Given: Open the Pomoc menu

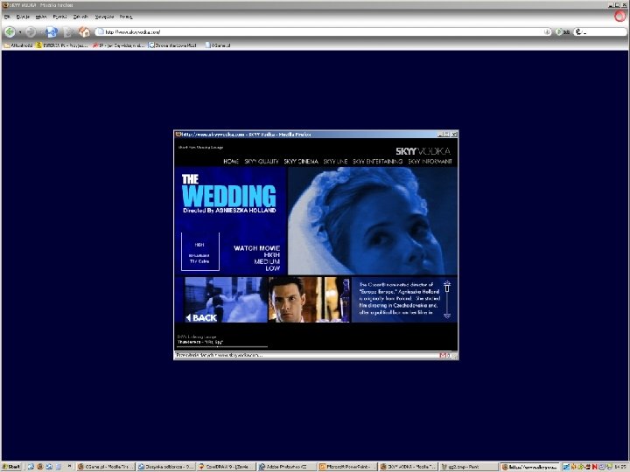Looking at the screenshot, I should click(126, 17).
